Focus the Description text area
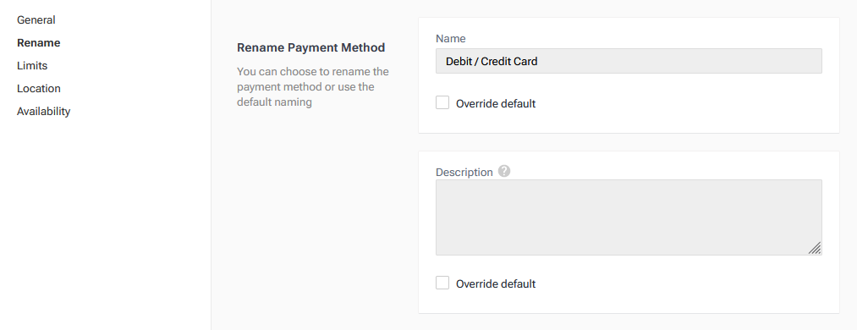Viewport: 857px width, 330px height. pos(629,217)
